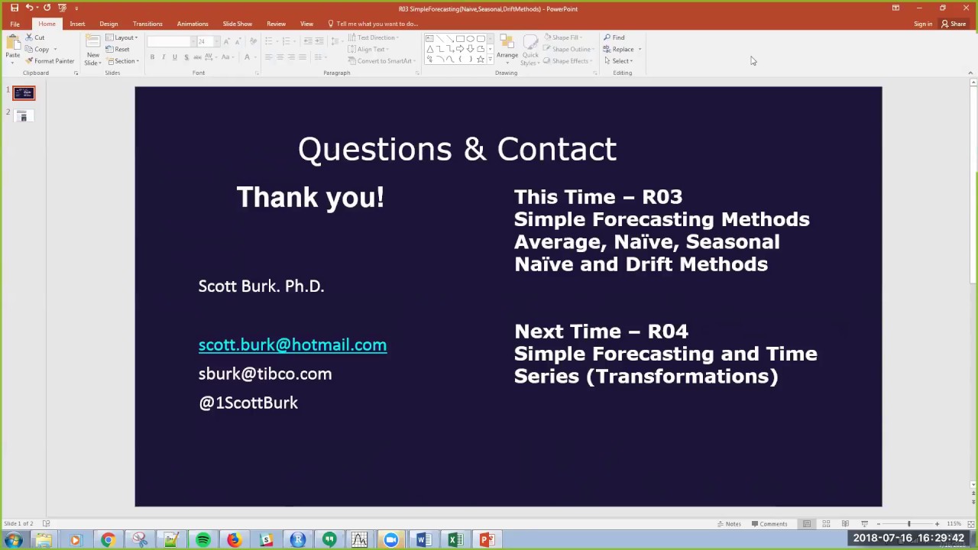Open the Quick Styles dropdown

coord(529,50)
